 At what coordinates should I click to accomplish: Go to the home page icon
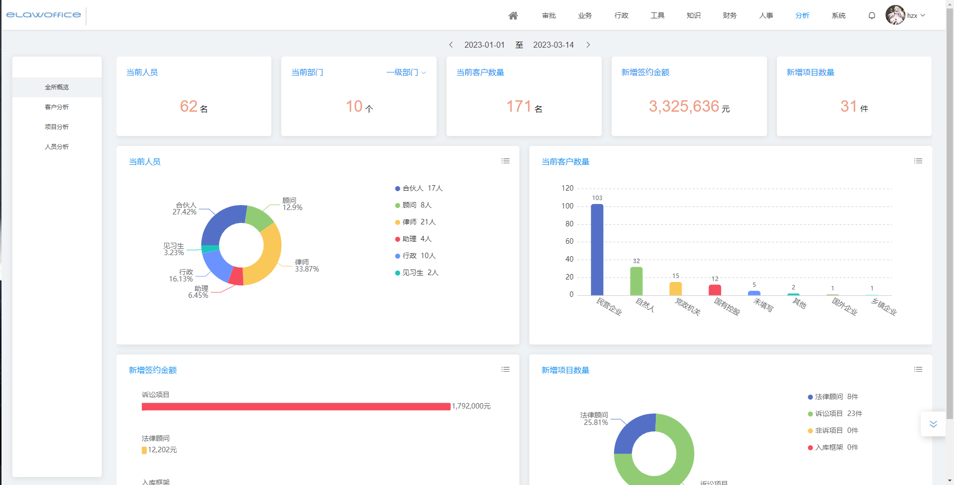pyautogui.click(x=513, y=15)
